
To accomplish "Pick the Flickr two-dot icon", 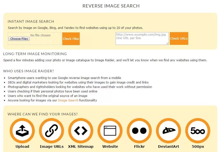I will click(x=139, y=131).
